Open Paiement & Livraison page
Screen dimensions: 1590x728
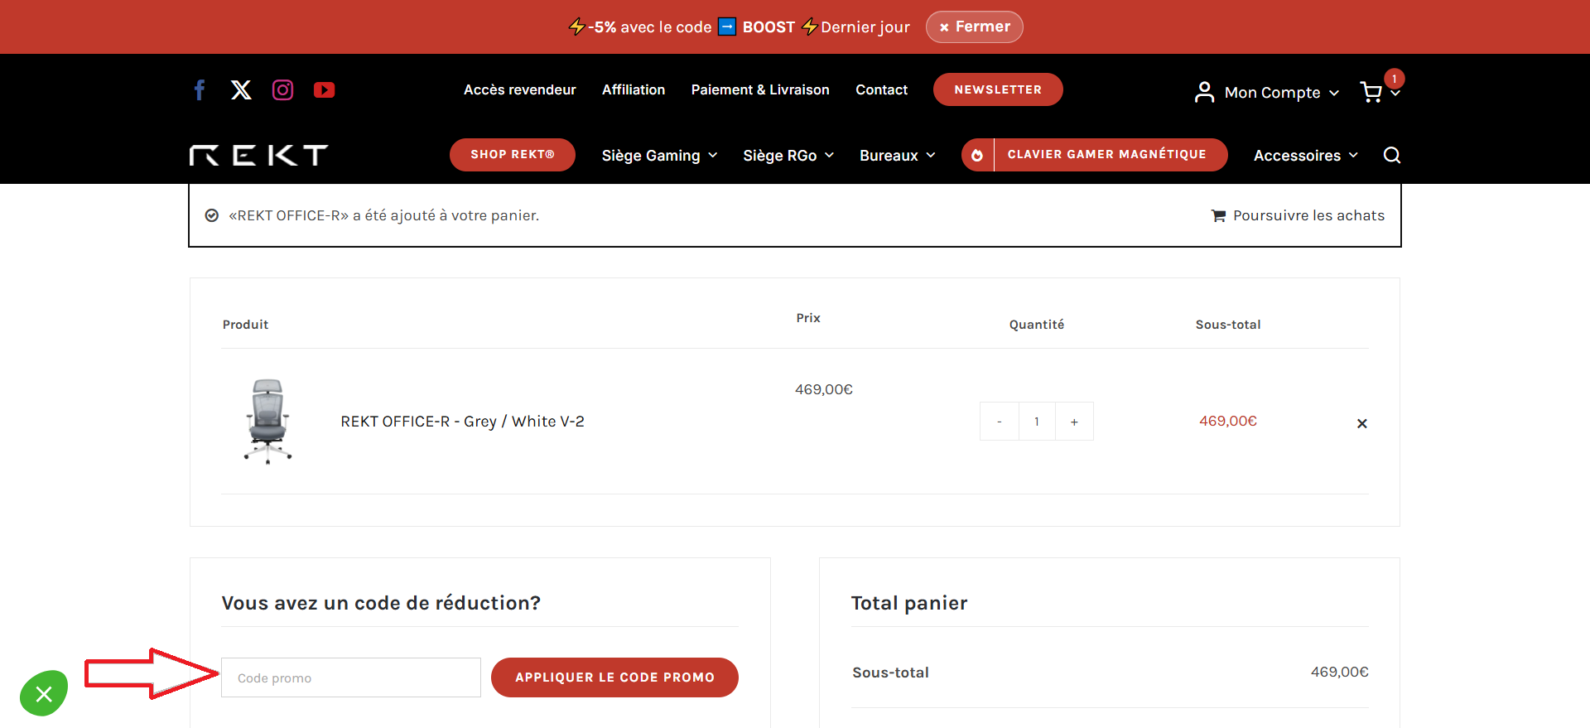(760, 89)
